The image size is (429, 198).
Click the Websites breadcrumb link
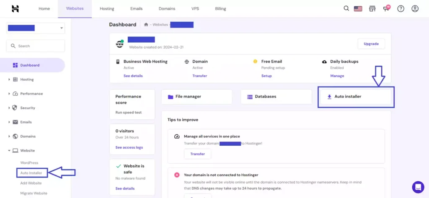pos(160,25)
